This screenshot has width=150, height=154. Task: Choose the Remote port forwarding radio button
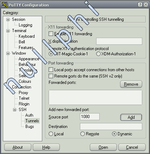click(82, 134)
